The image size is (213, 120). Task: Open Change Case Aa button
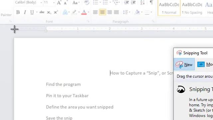[x=75, y=3]
